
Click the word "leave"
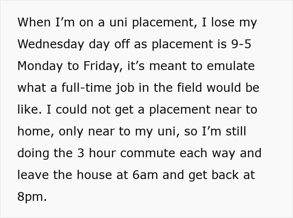click(35, 175)
